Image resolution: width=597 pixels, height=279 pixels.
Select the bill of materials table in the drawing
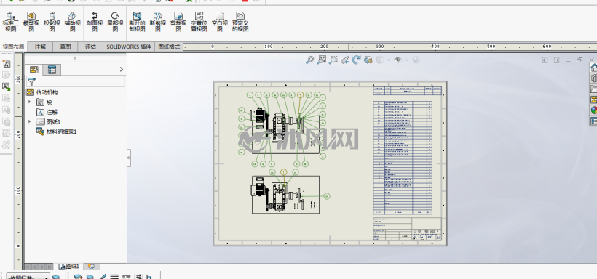pos(403,158)
